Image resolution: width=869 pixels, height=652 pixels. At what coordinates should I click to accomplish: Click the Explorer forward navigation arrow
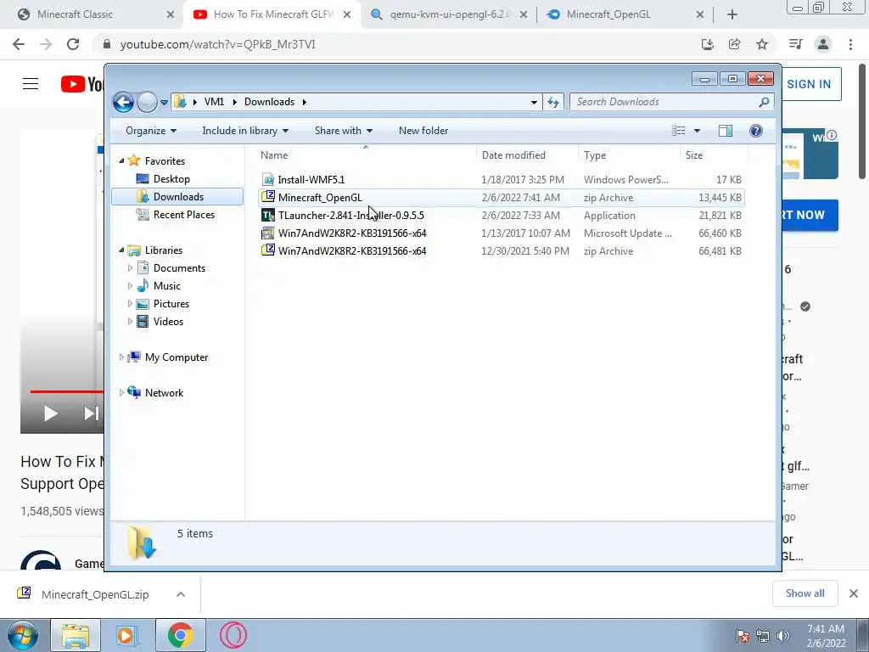pyautogui.click(x=147, y=102)
